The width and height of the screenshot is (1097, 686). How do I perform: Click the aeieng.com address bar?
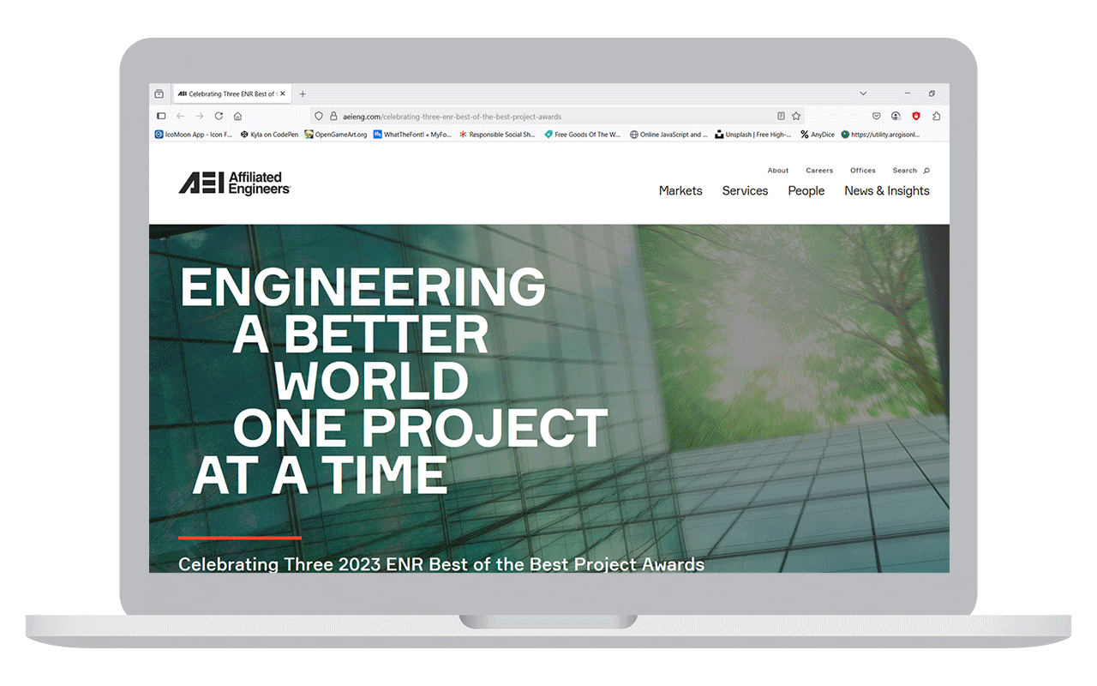[557, 116]
